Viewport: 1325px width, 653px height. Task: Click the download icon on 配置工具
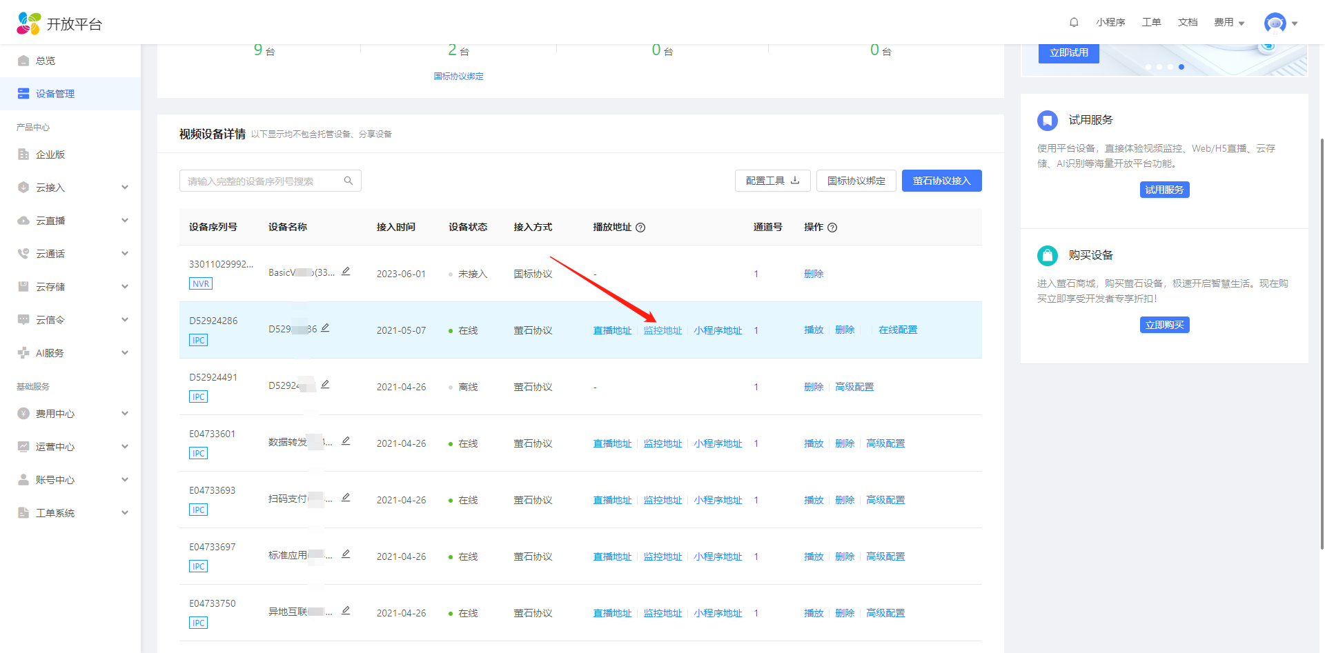tap(795, 181)
